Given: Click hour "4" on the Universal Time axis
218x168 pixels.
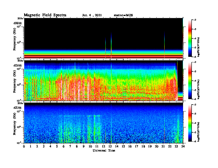Looking at the screenshot, I should pyautogui.click(x=50, y=147).
